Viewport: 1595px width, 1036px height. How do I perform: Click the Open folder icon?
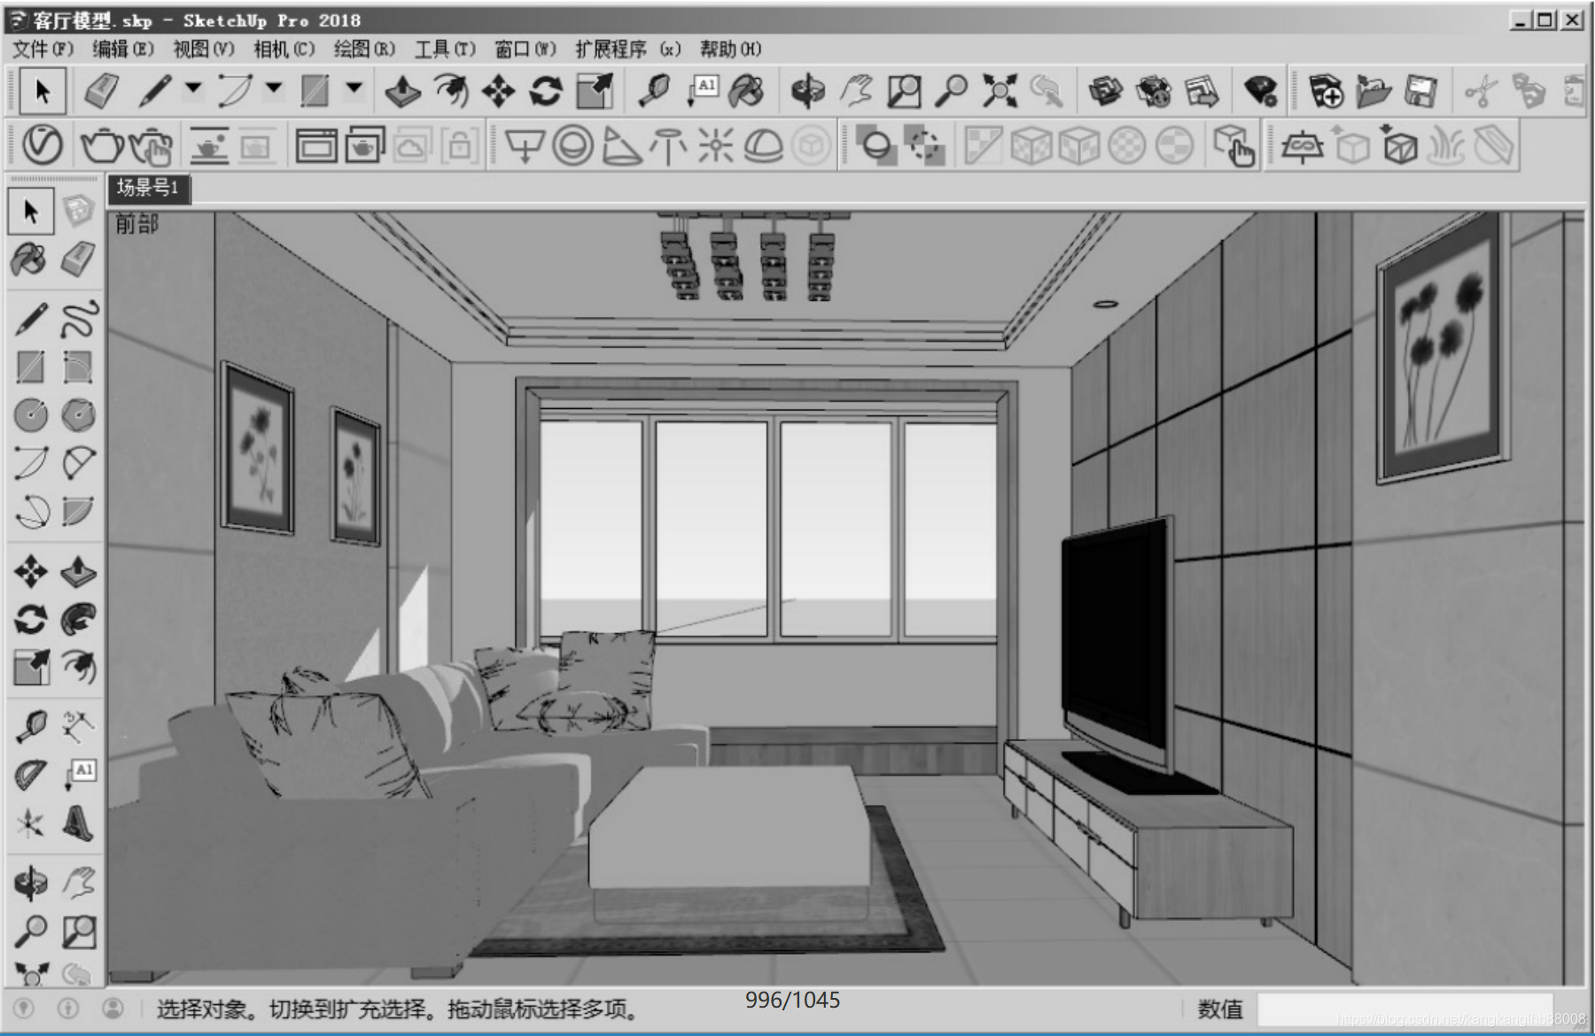[x=1373, y=91]
